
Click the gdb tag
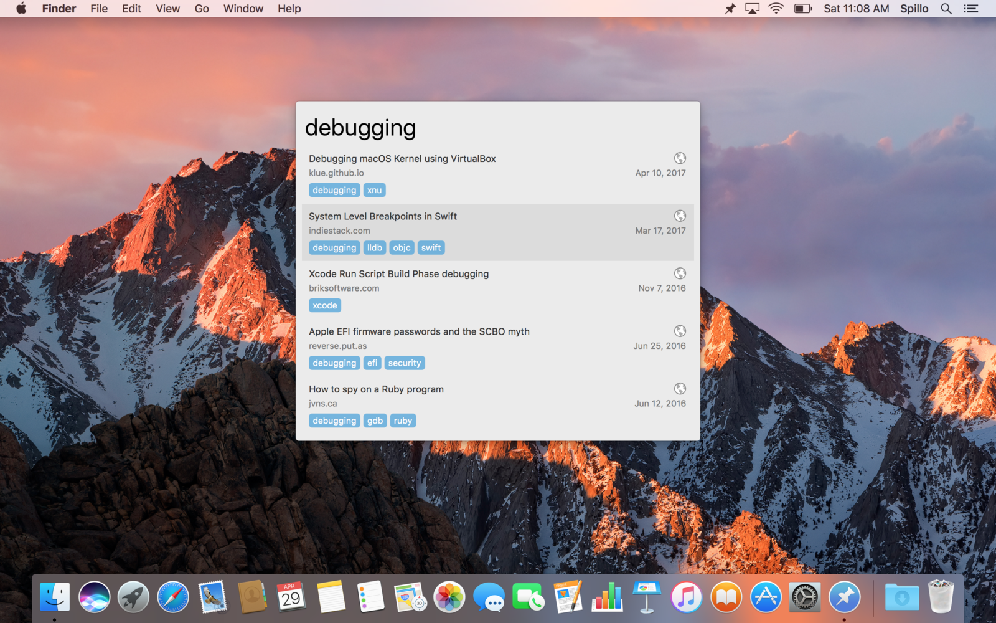[375, 421]
